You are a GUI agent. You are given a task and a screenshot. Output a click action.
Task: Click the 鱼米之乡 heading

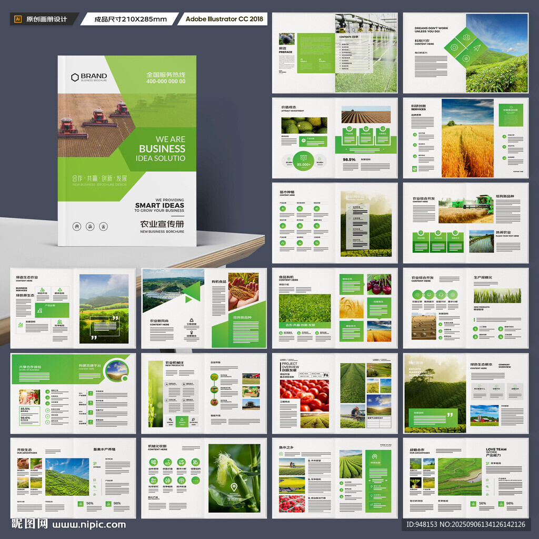[286, 447]
